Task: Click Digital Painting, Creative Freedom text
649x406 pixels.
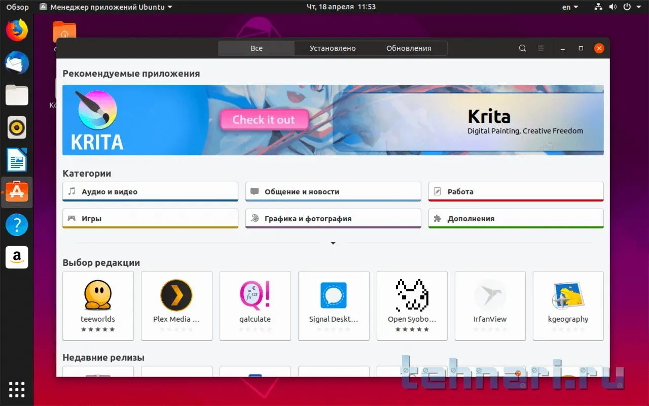Action: click(525, 131)
